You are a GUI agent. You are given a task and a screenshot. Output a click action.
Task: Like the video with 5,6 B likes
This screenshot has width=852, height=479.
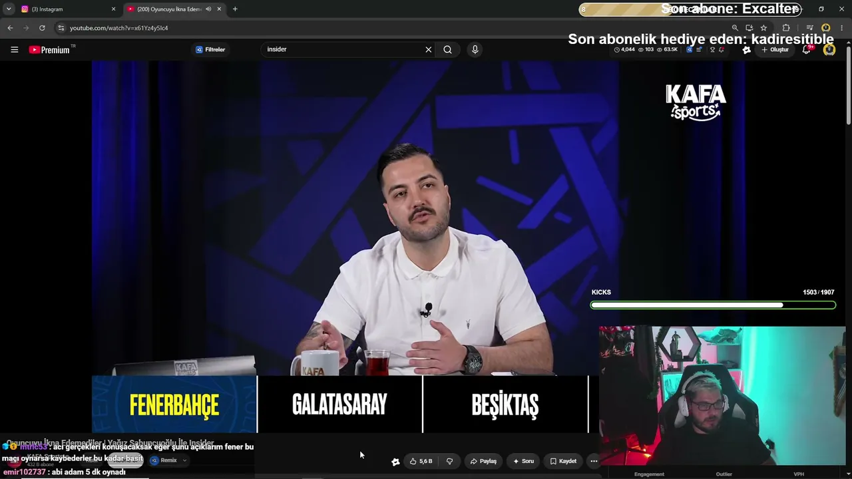click(421, 461)
